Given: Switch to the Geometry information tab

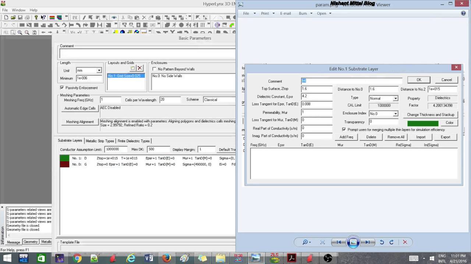Looking at the screenshot, I should [31, 242].
